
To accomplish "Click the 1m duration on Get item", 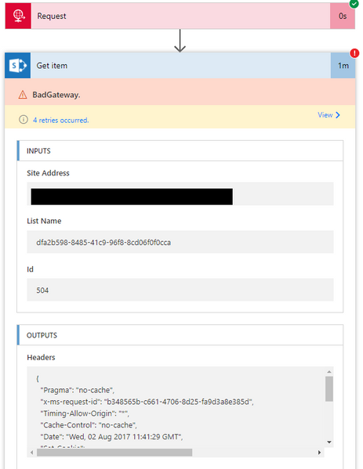I will [343, 66].
